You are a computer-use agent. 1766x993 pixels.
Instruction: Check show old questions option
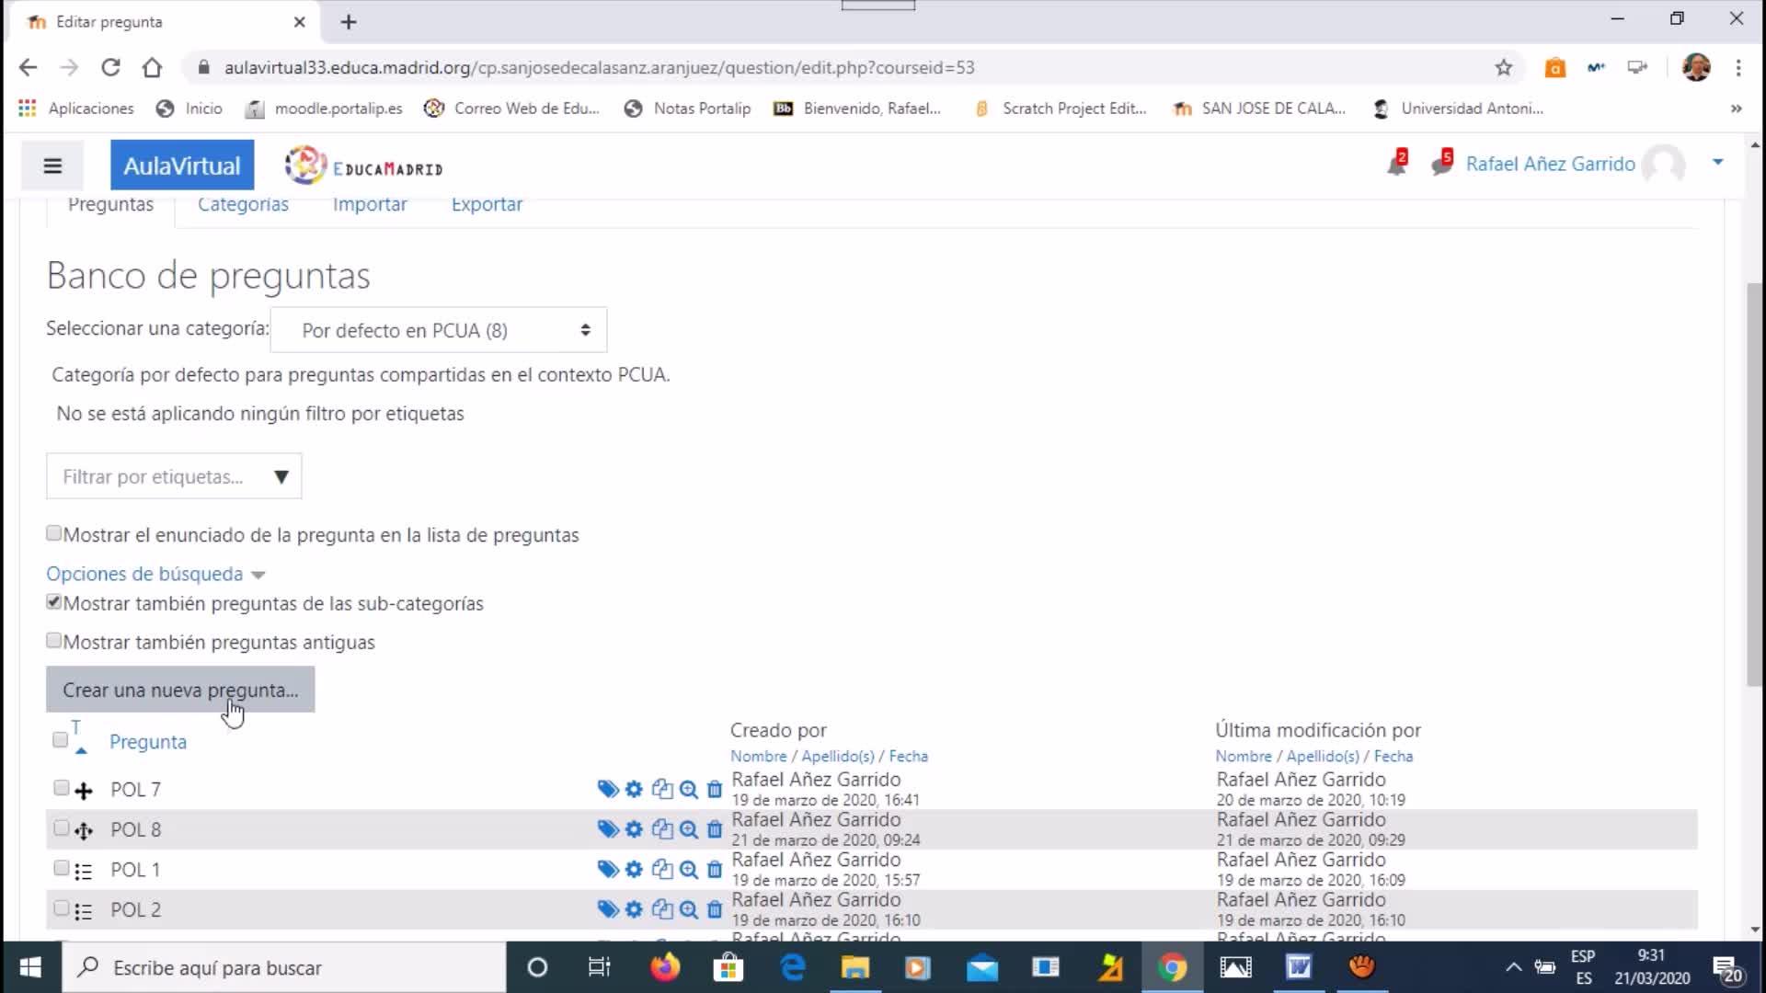[54, 641]
